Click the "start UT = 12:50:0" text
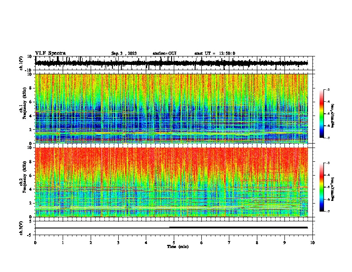Screen dimensions: 352x272 [x=215, y=53]
